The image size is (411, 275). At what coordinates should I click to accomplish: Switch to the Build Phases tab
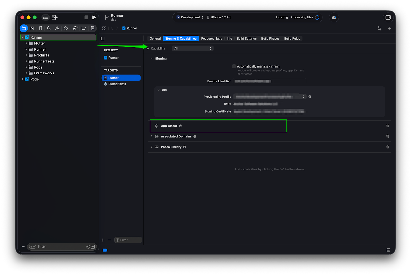(270, 39)
